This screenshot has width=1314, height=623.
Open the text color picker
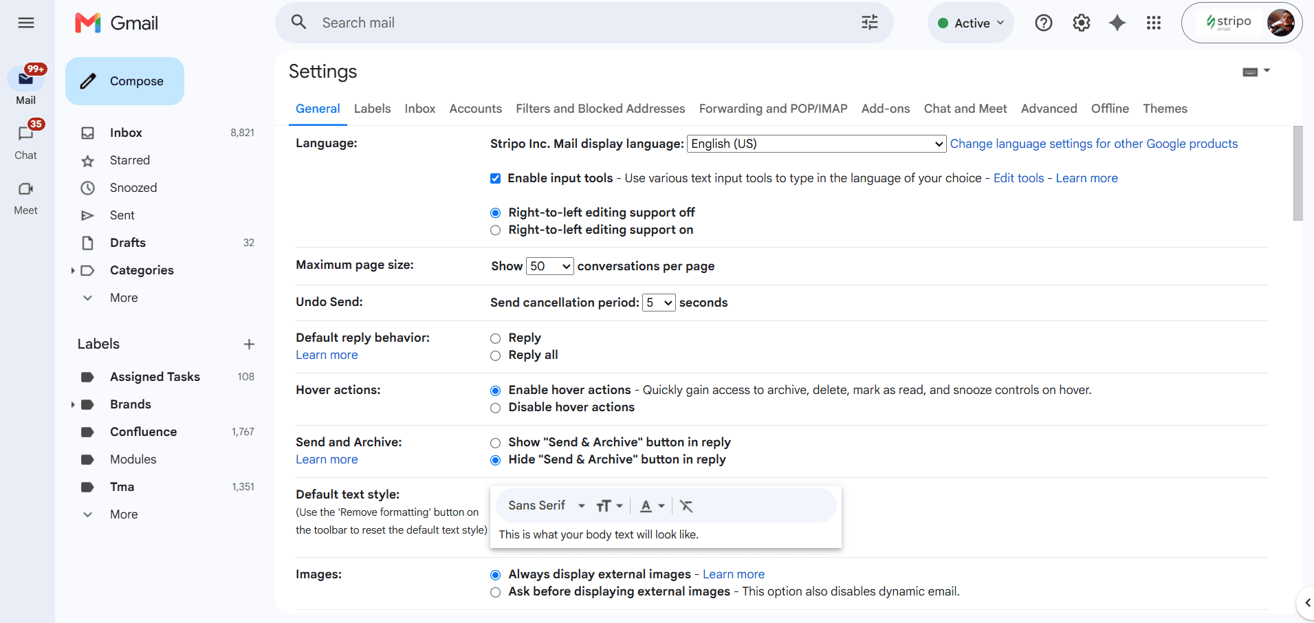(653, 506)
